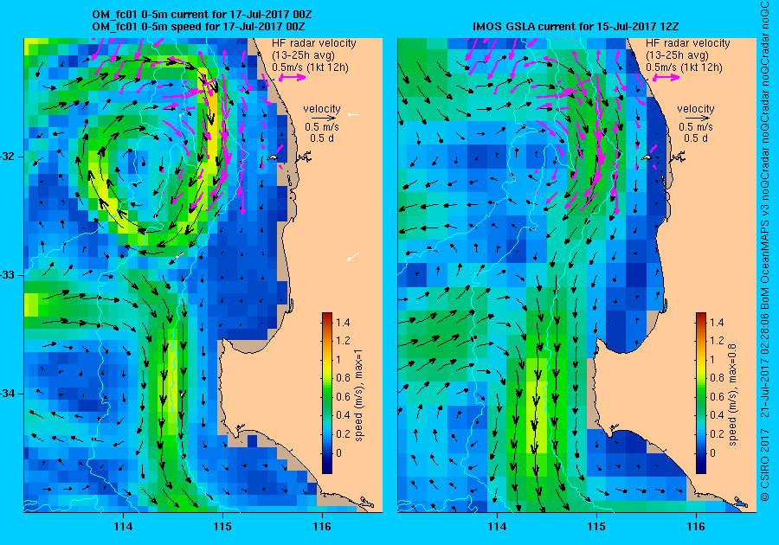Click the 115 longitude label under right map
The height and width of the screenshot is (545, 779).
pyautogui.click(x=596, y=527)
